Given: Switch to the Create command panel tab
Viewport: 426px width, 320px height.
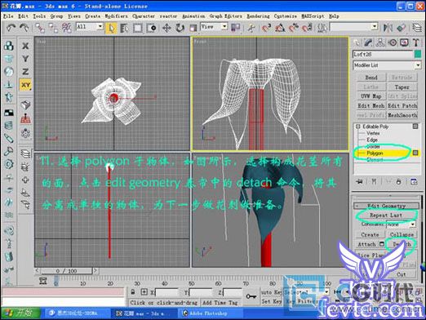Looking at the screenshot, I should click(357, 42).
